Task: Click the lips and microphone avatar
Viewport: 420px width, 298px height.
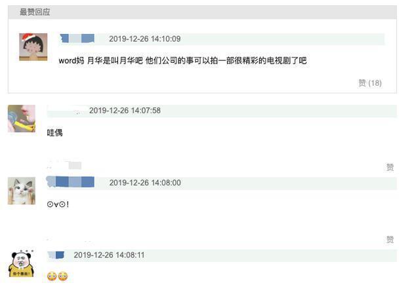Action: 22,119
